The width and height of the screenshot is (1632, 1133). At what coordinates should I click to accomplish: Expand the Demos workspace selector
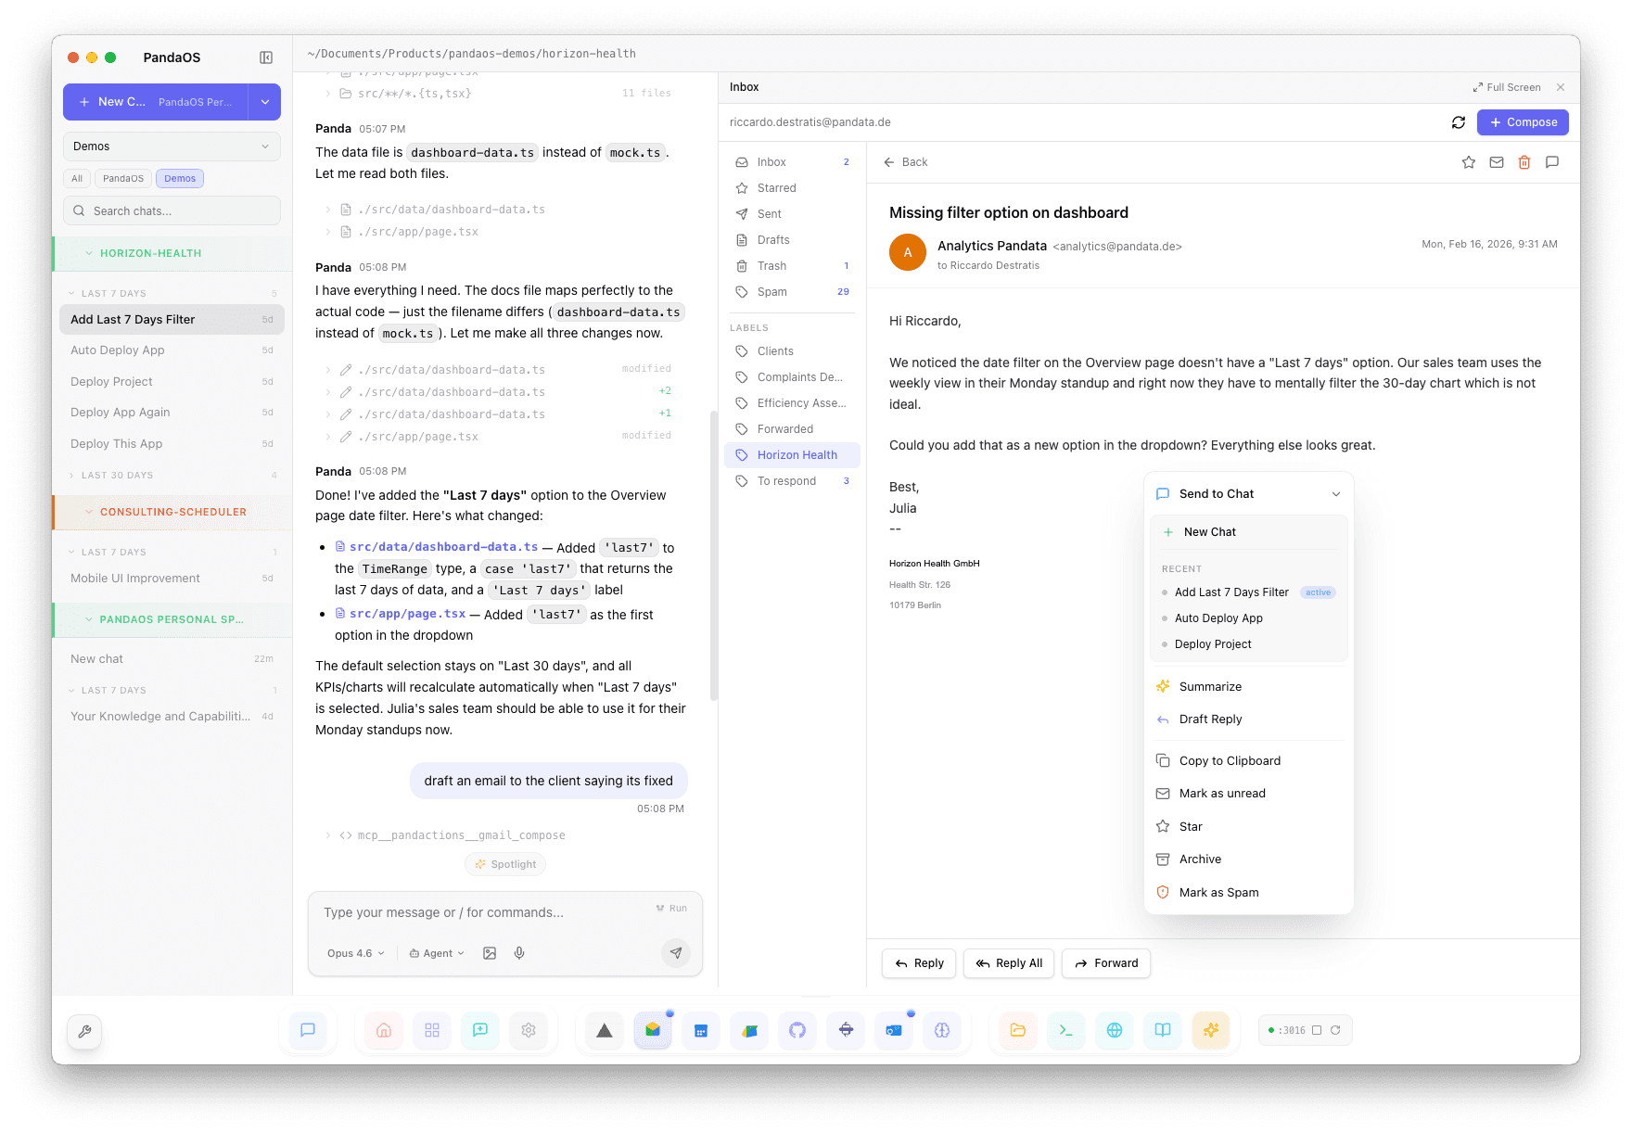171,146
